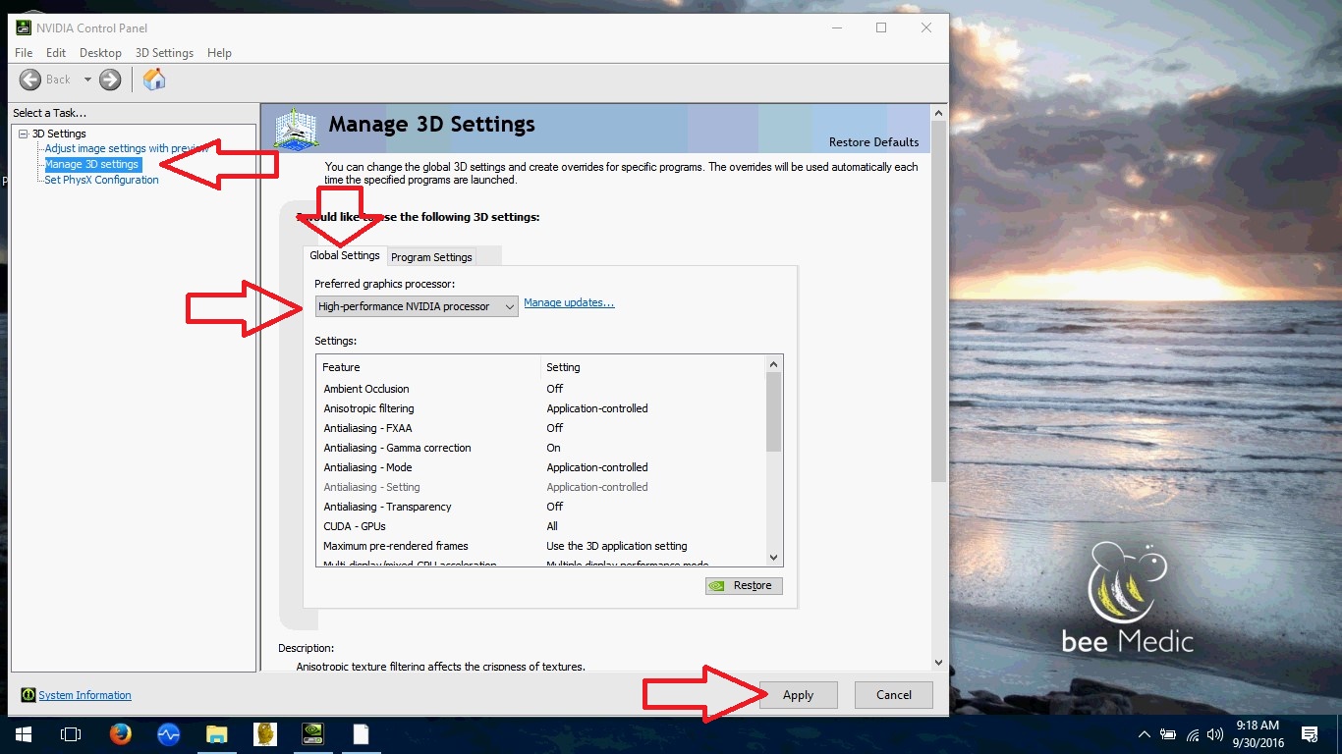Open the Action Center notifications icon
The image size is (1342, 754).
coord(1309,734)
